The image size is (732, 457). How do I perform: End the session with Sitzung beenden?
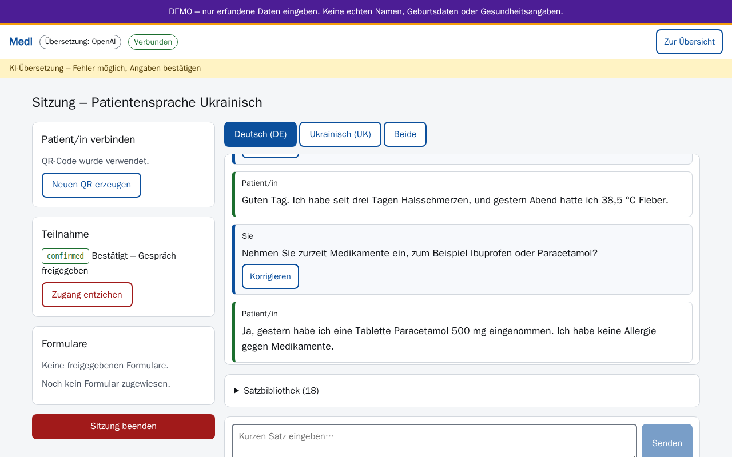click(x=124, y=427)
